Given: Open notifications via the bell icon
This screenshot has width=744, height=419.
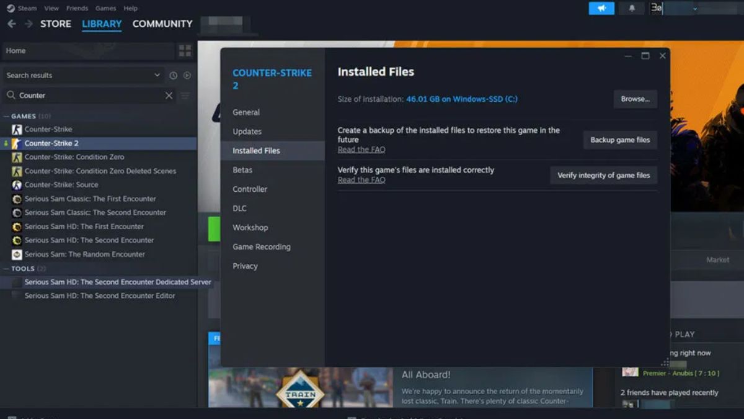Looking at the screenshot, I should [x=632, y=8].
